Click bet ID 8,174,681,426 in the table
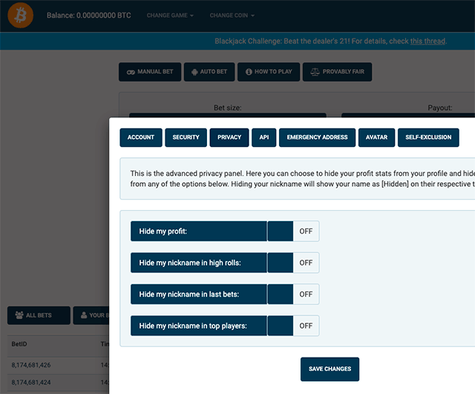475x394 pixels. click(x=32, y=365)
